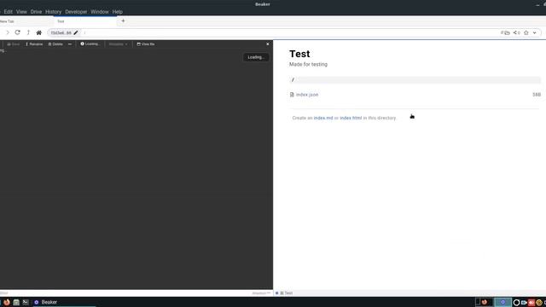Viewport: 546px width, 307px height.
Task: Click the Delete button in editor toolbar
Action: pos(55,44)
